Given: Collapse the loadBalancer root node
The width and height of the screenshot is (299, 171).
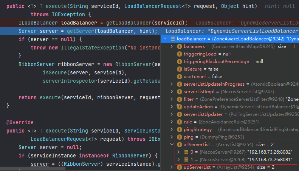Looking at the screenshot, I should 165,39.
